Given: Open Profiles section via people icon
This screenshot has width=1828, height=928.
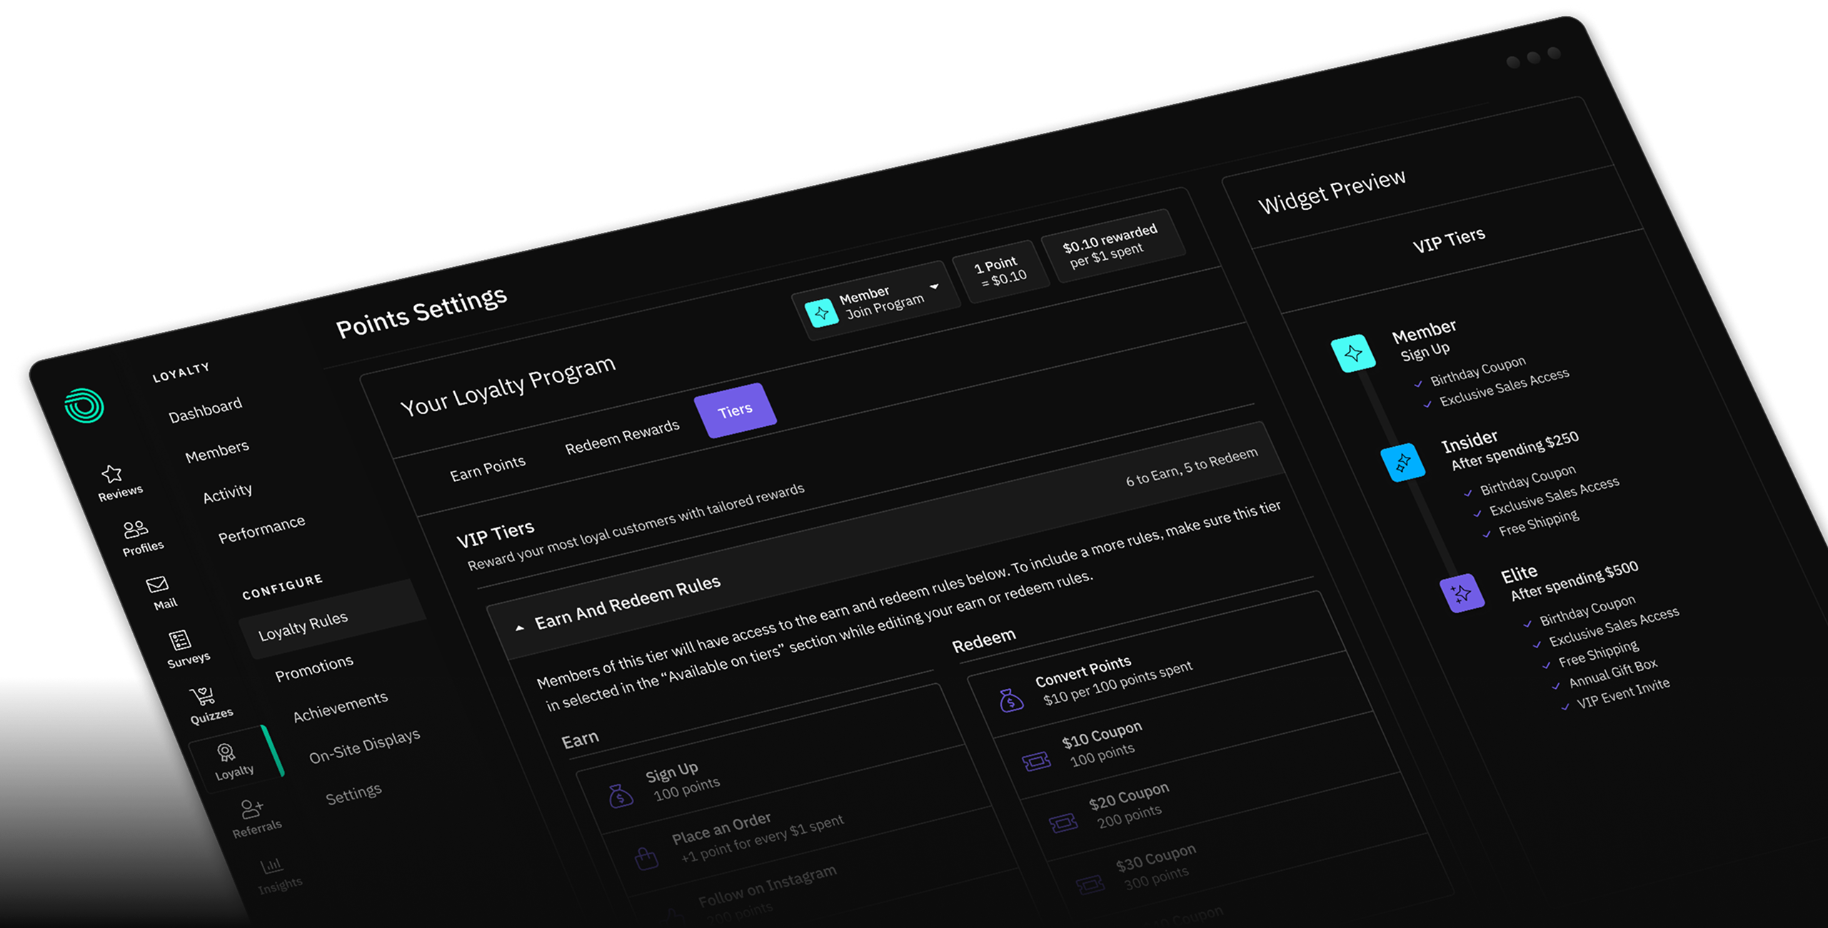Looking at the screenshot, I should click(x=135, y=529).
